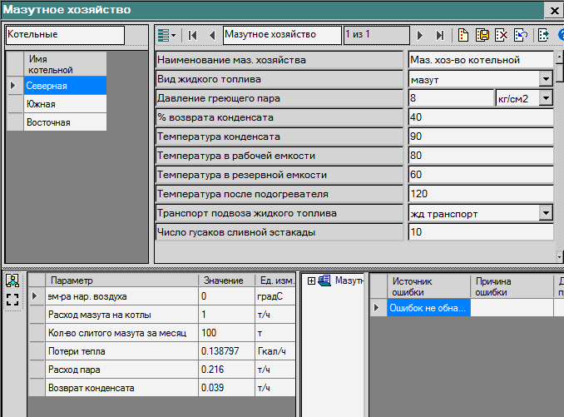564x417 pixels.
Task: Open the кг/см2 pressure units dropdown
Action: pos(546,98)
